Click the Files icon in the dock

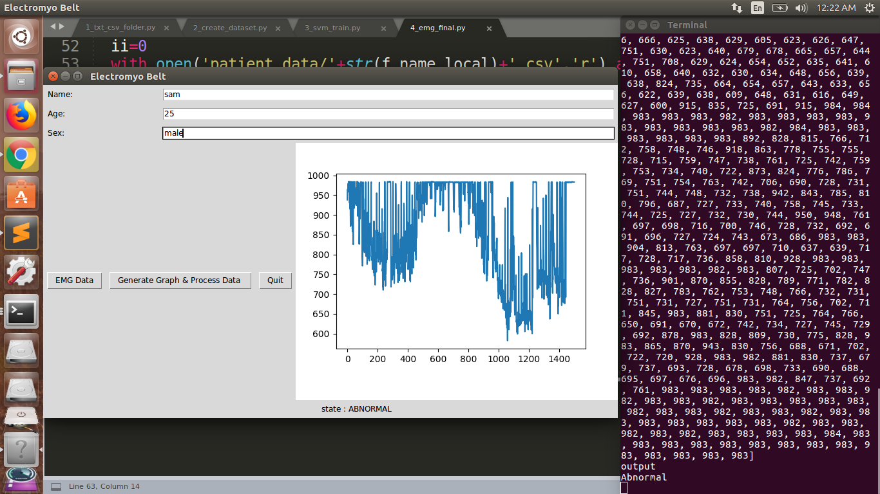click(21, 77)
